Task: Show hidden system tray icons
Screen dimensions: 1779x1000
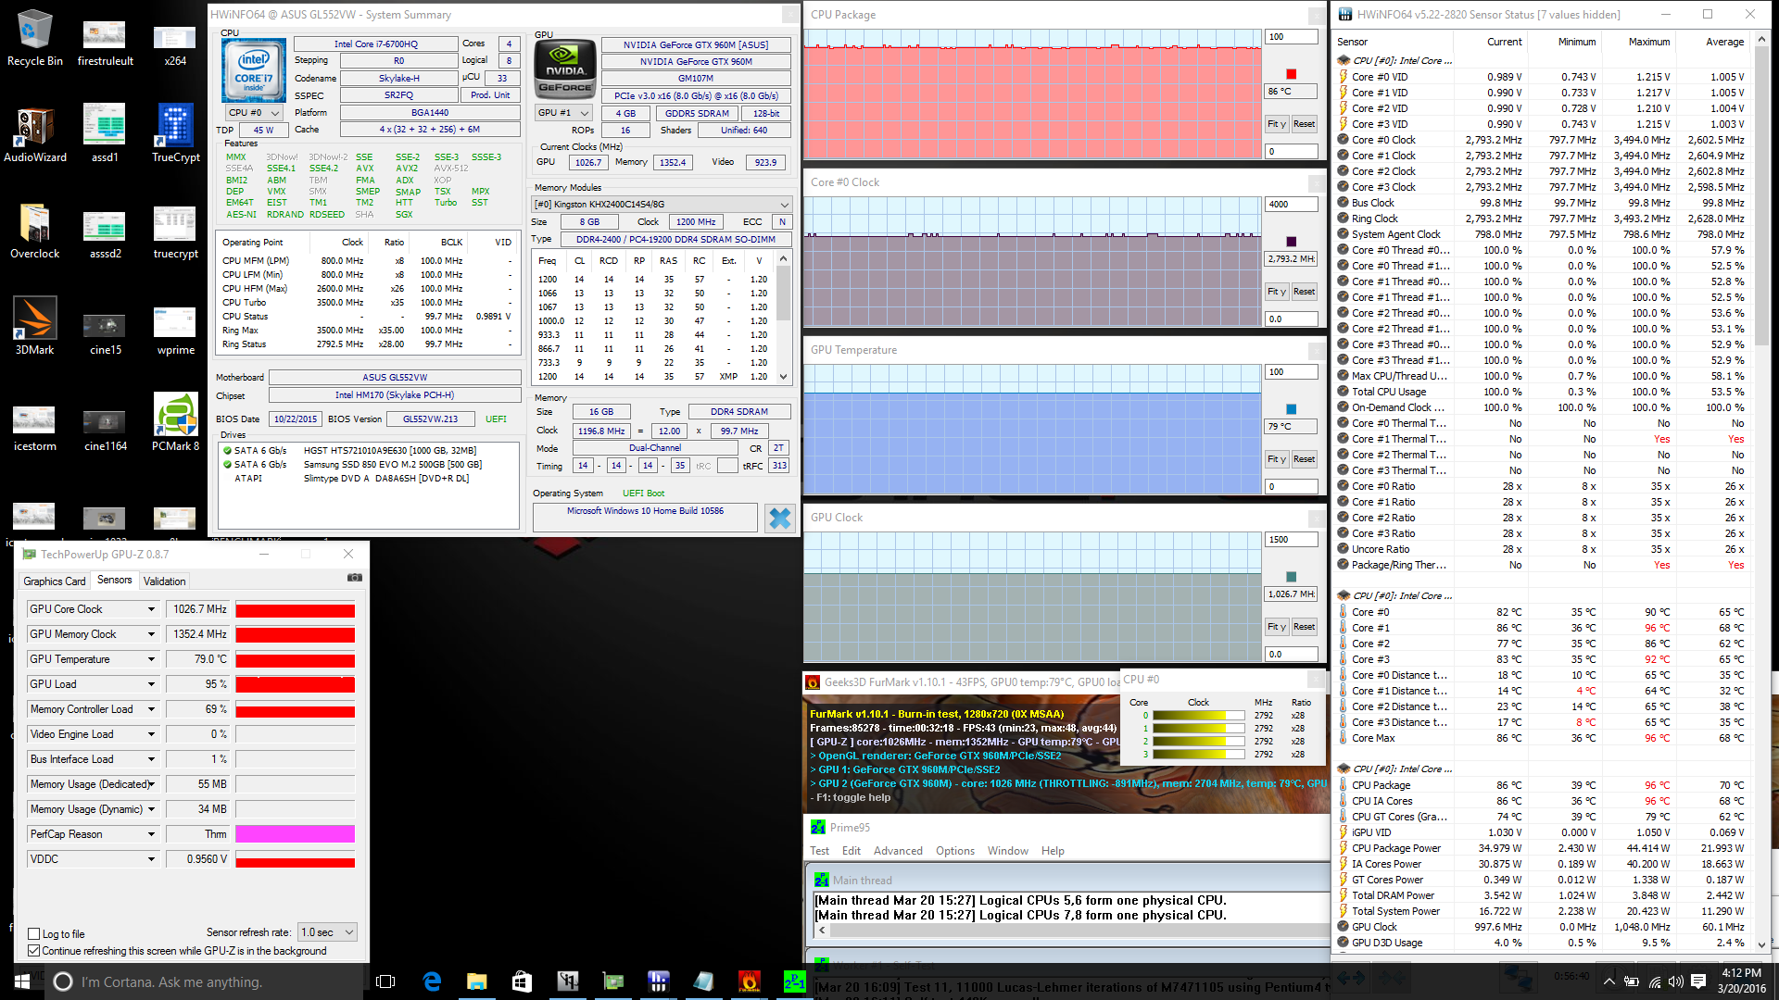Action: point(1609,981)
